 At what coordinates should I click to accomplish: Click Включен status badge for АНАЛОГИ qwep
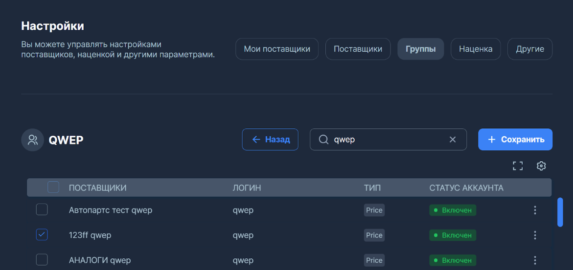(x=453, y=261)
